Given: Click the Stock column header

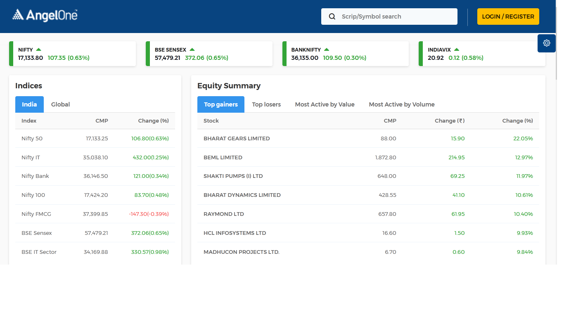Looking at the screenshot, I should pyautogui.click(x=211, y=121).
